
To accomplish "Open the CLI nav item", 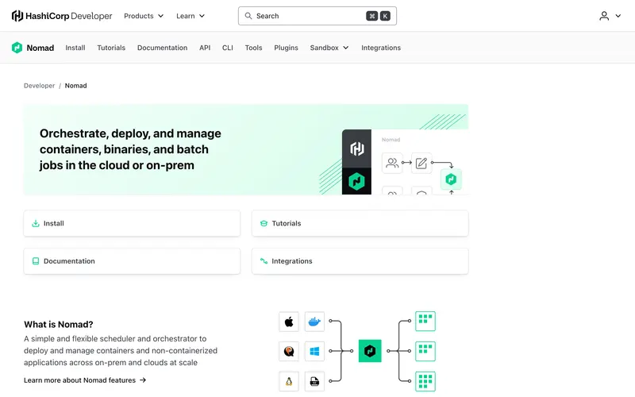I will pos(228,48).
